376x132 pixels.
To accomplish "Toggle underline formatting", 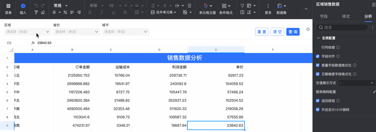I will 113,12.
